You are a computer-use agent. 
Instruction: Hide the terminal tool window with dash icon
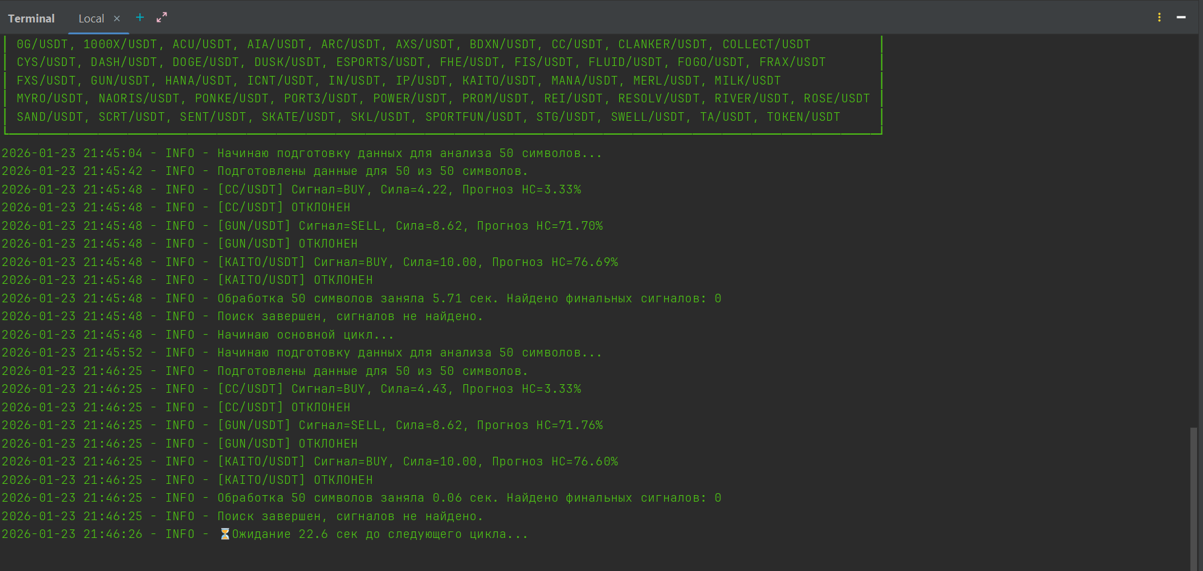pos(1181,18)
